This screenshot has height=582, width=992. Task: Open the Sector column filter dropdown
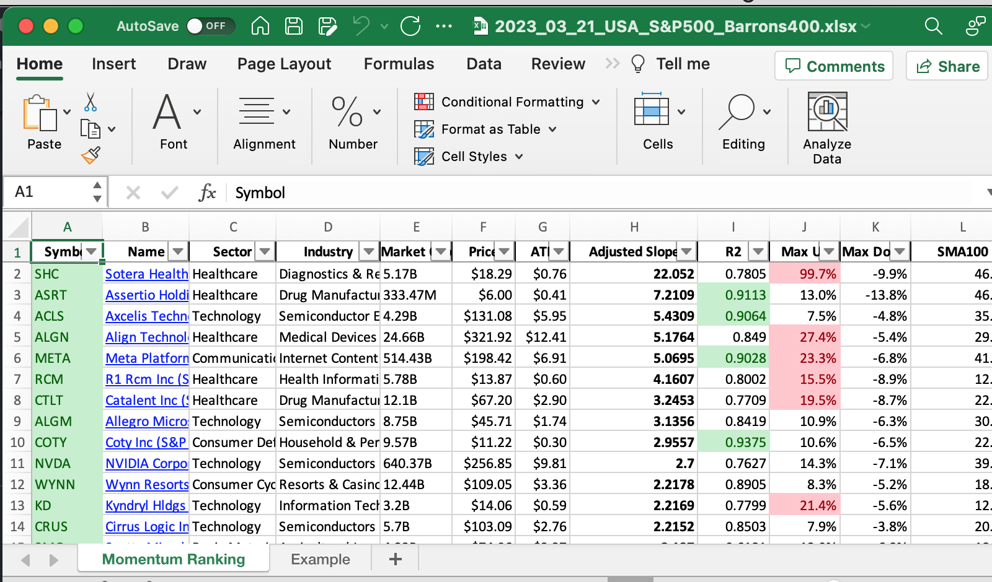pos(265,251)
